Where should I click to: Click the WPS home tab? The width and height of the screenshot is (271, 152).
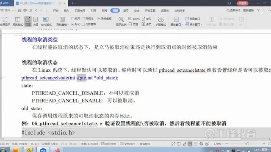click(x=7, y=3)
